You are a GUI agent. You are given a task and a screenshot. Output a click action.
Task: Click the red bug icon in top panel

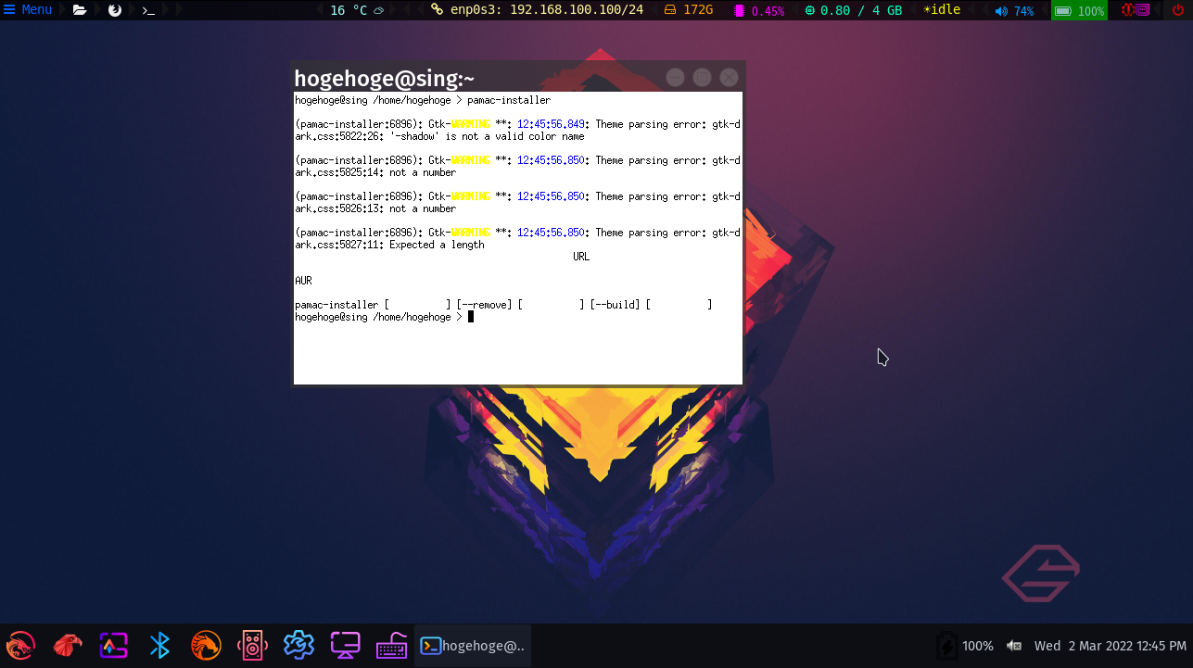1128,10
